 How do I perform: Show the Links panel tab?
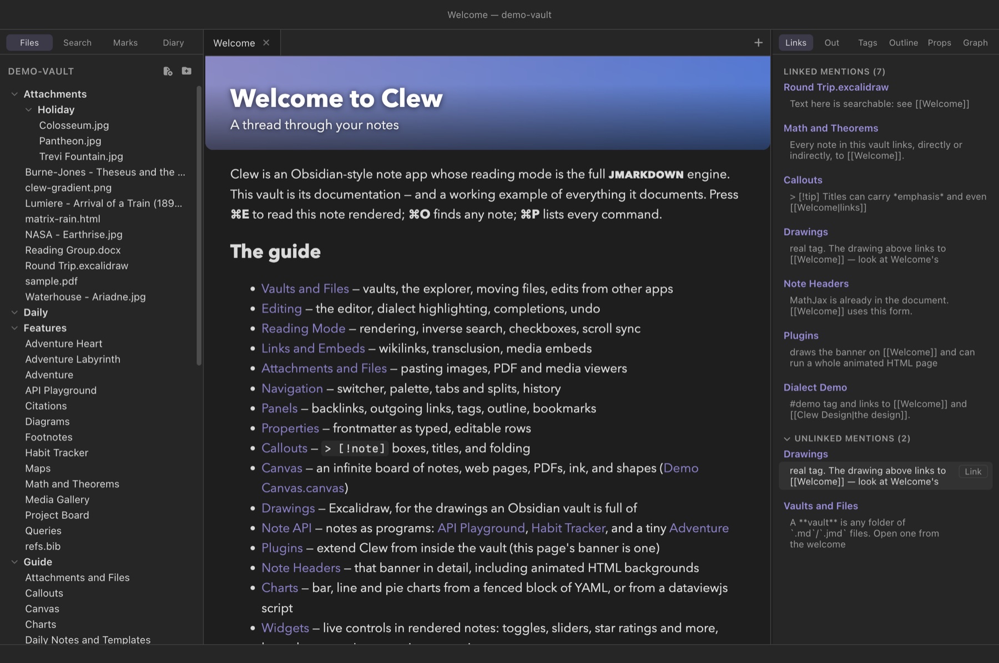[796, 43]
